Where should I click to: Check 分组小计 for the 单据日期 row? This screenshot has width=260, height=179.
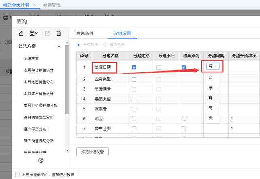pyautogui.click(x=159, y=67)
